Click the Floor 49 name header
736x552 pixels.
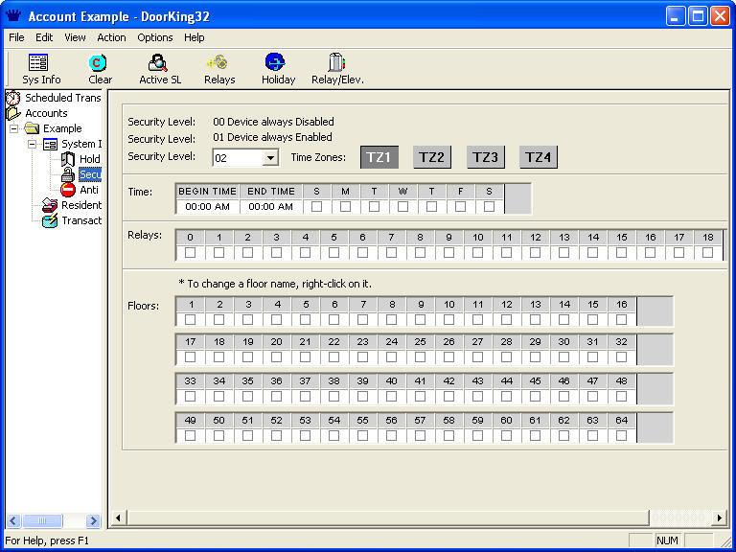(x=190, y=420)
